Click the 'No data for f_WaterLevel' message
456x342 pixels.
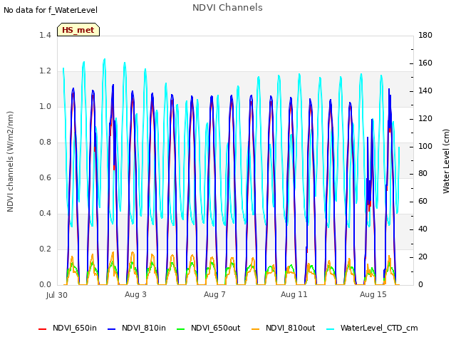[x=51, y=10]
